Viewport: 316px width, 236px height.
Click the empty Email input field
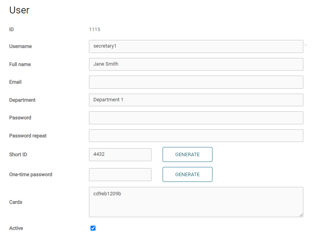click(x=196, y=82)
